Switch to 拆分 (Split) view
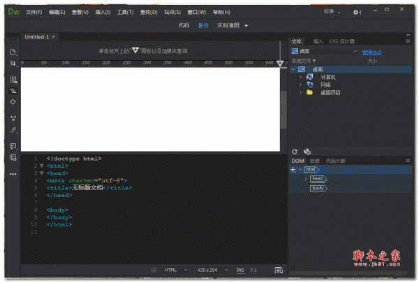The width and height of the screenshot is (419, 283). pos(203,25)
